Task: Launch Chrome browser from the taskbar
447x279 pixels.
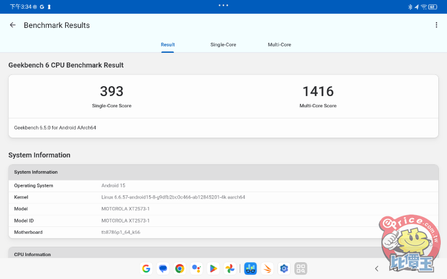Action: coord(179,268)
